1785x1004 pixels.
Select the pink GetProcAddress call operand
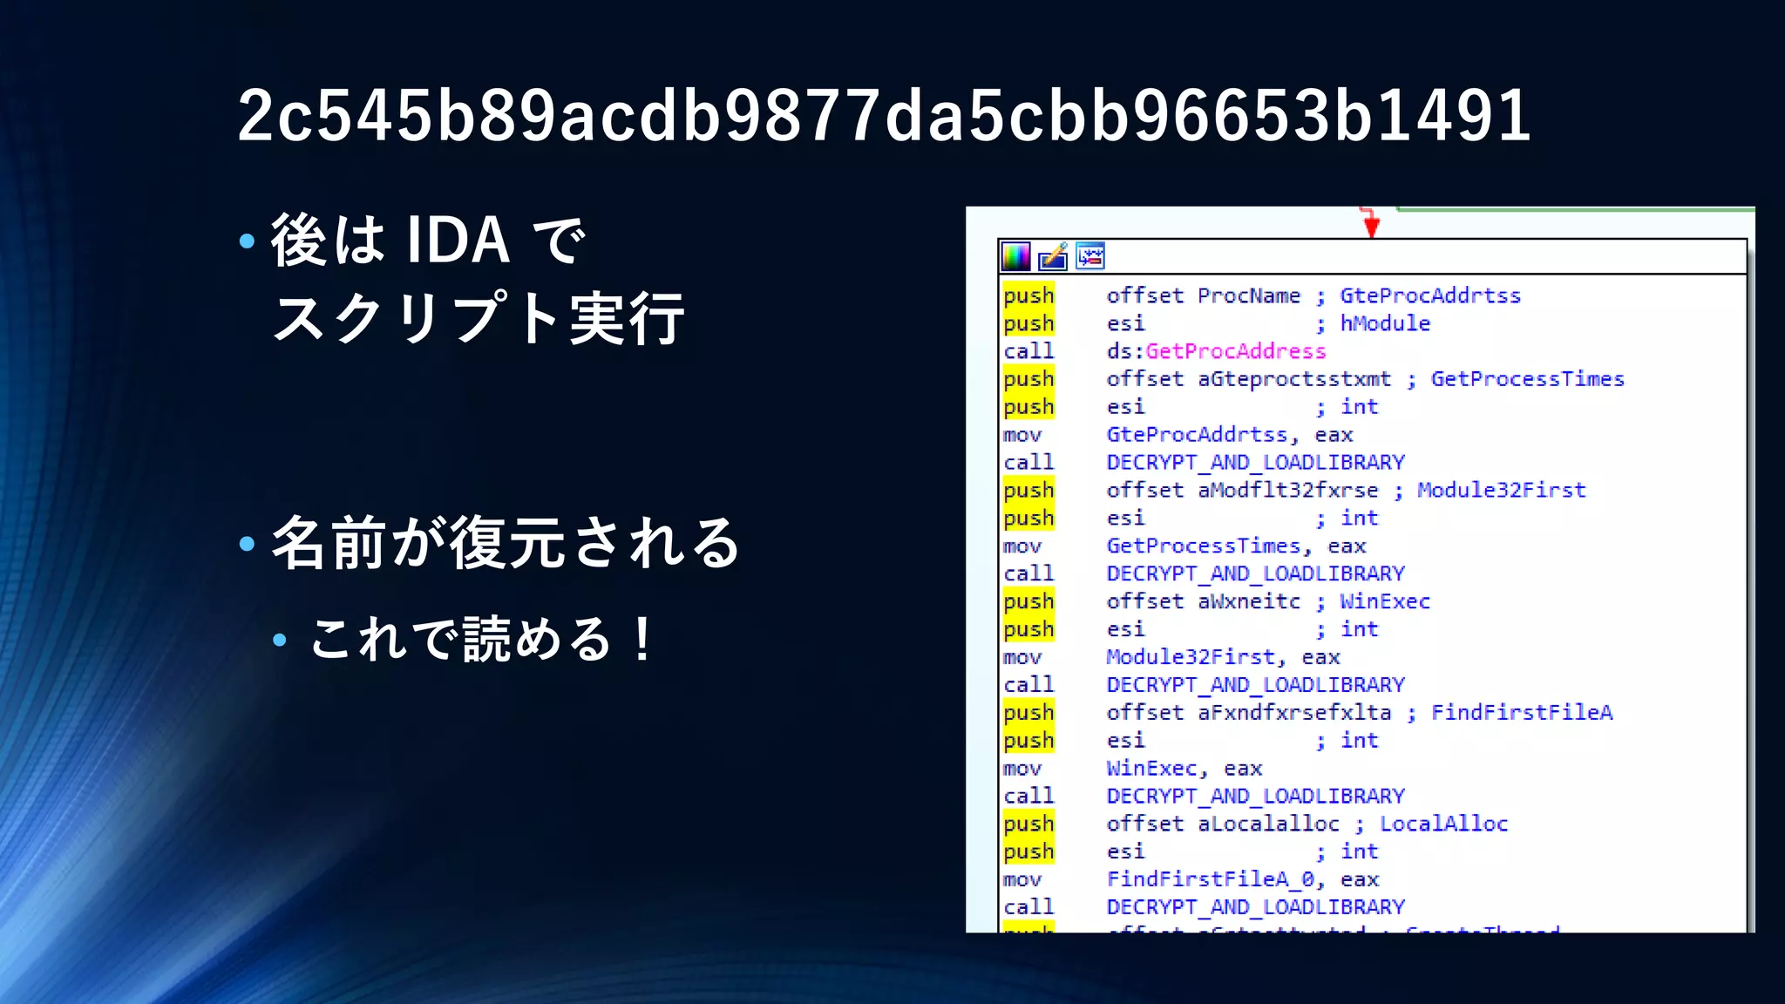(x=1235, y=351)
